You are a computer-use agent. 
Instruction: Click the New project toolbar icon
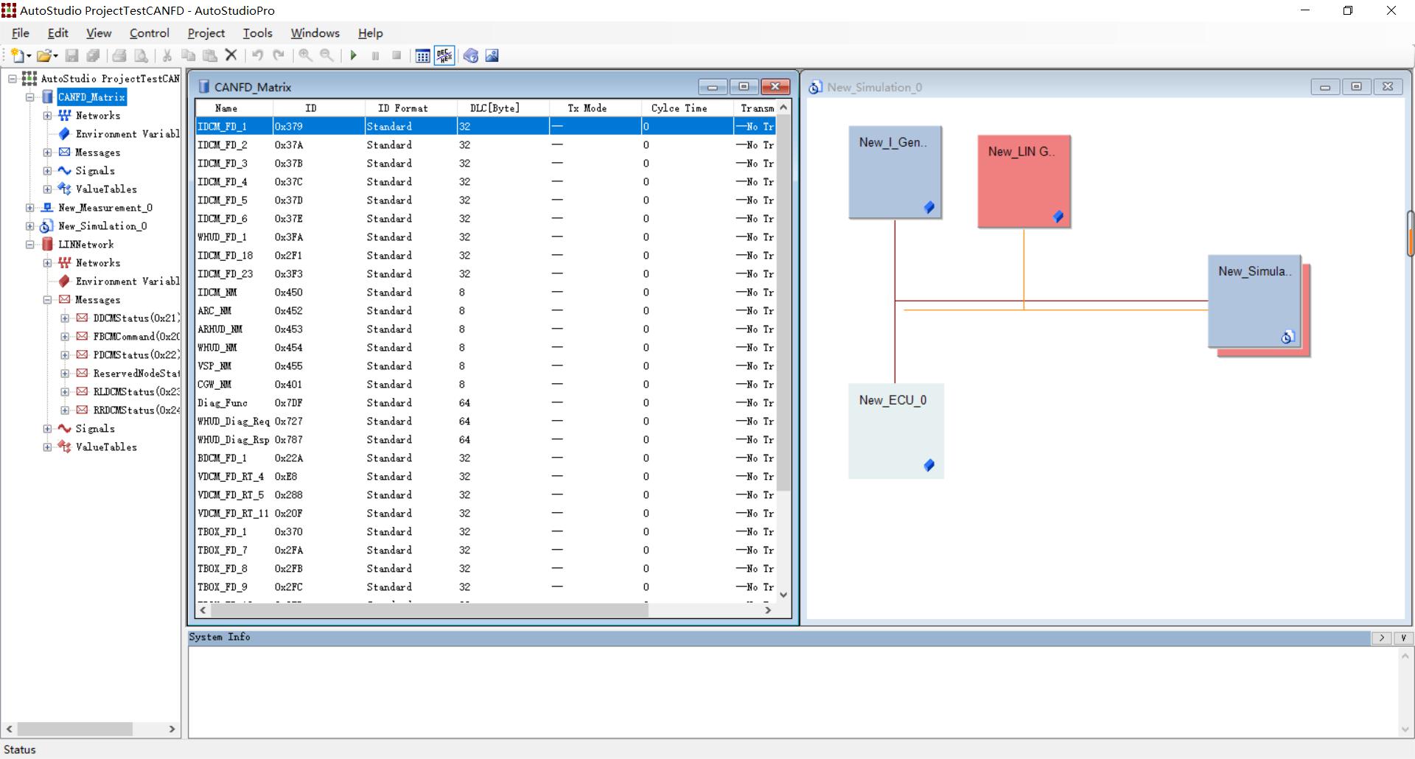[x=18, y=55]
